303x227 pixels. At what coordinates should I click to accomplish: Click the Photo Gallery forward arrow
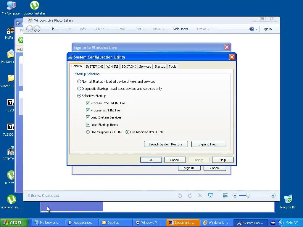(37, 29)
